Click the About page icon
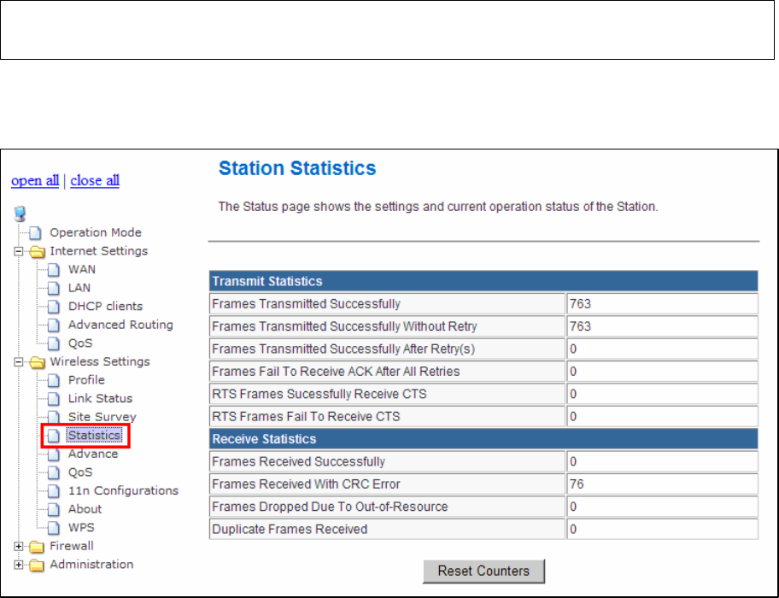Viewport: 779px width, 598px height. click(53, 509)
